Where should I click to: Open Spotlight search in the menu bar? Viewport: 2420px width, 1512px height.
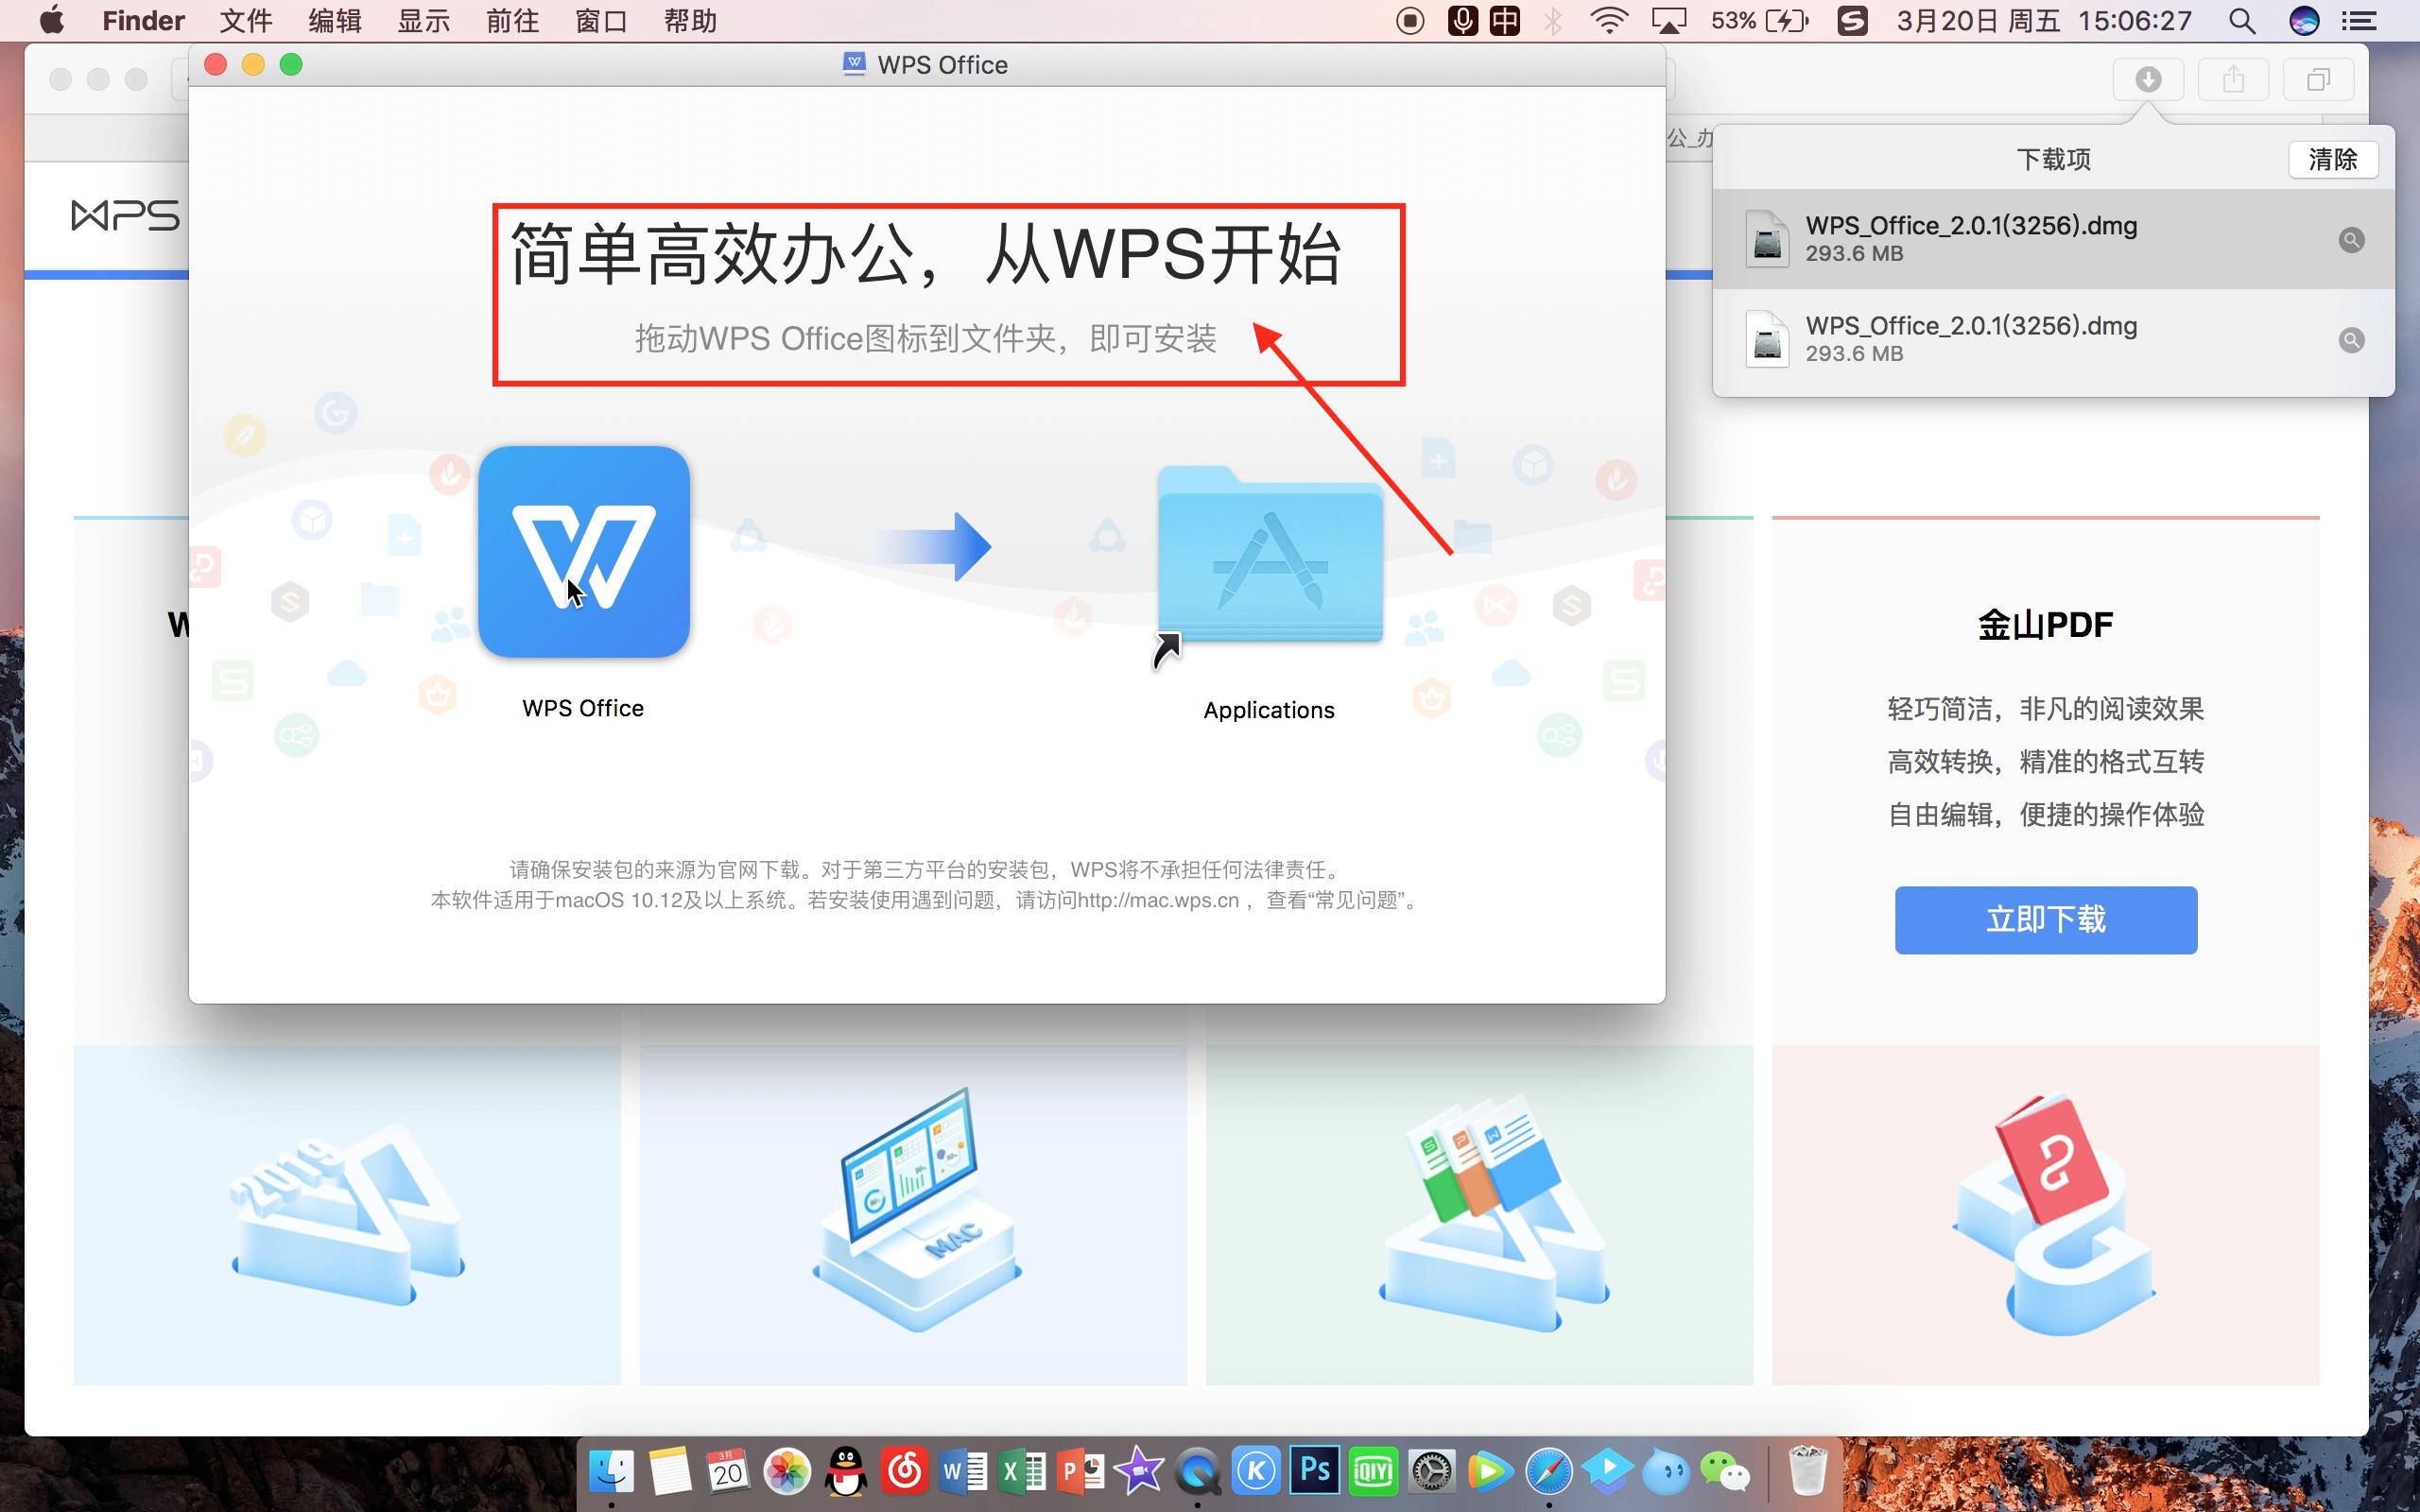click(x=2242, y=20)
